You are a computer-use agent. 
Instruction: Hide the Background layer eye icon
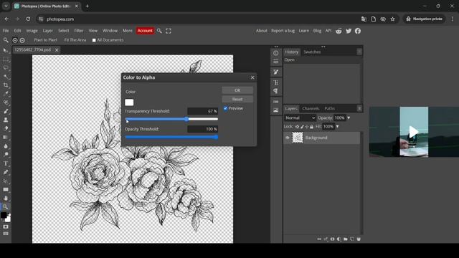click(288, 138)
